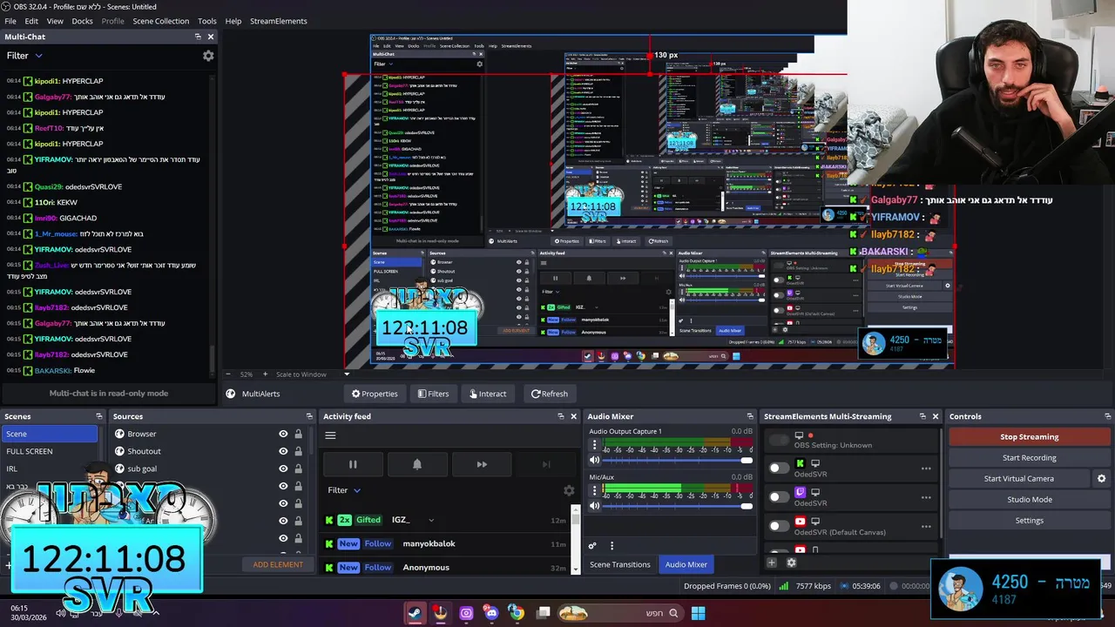Image resolution: width=1115 pixels, height=627 pixels.
Task: Enter Studio Mode
Action: pyautogui.click(x=1030, y=500)
